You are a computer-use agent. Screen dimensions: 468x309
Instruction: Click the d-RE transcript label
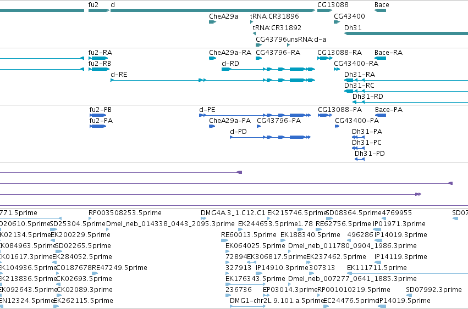[x=119, y=75]
